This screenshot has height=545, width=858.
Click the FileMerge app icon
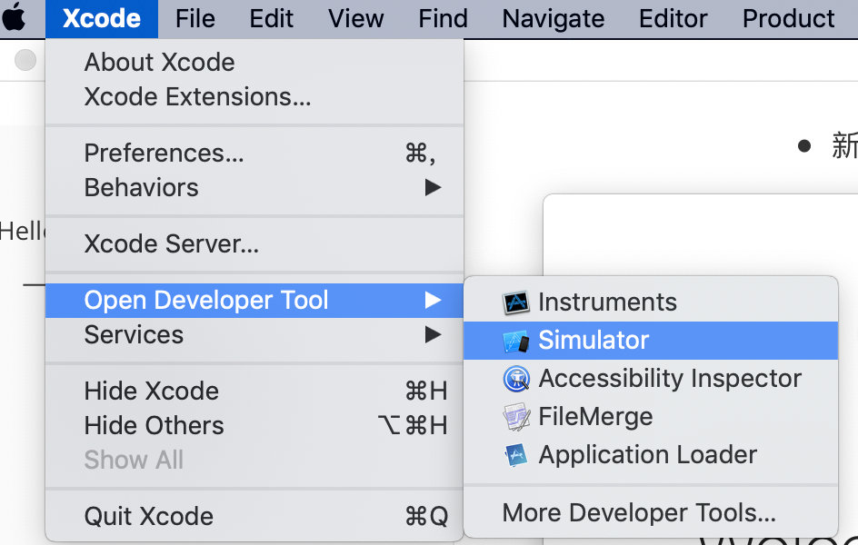coord(516,417)
